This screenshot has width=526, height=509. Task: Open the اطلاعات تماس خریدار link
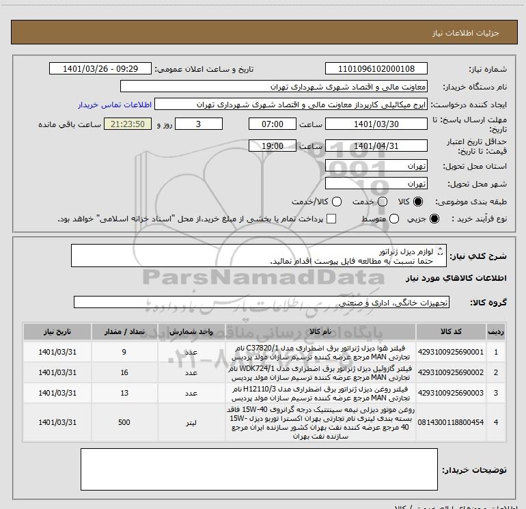(115, 105)
